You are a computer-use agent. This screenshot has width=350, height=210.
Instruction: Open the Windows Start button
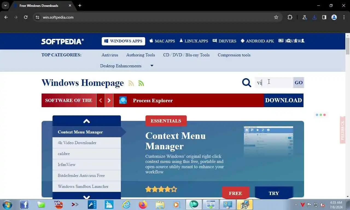click(7, 205)
